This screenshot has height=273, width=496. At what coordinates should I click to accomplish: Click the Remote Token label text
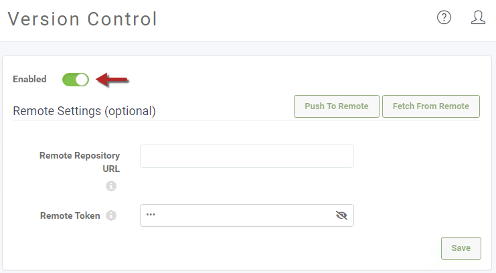point(70,215)
